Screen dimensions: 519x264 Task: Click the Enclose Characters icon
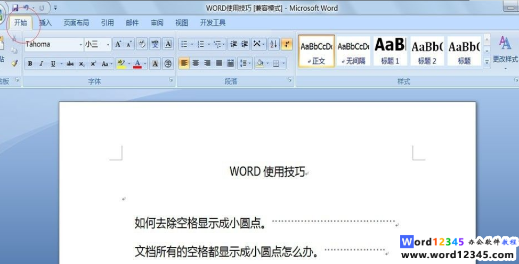[168, 64]
